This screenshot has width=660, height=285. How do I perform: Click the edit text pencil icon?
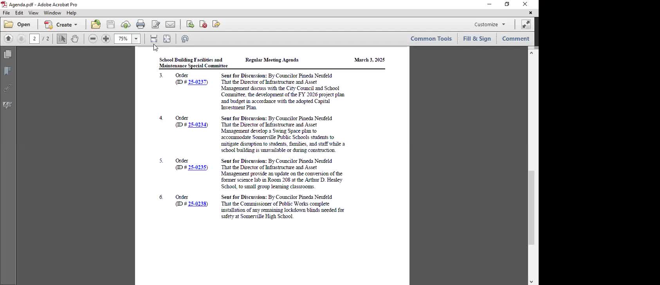tap(155, 24)
